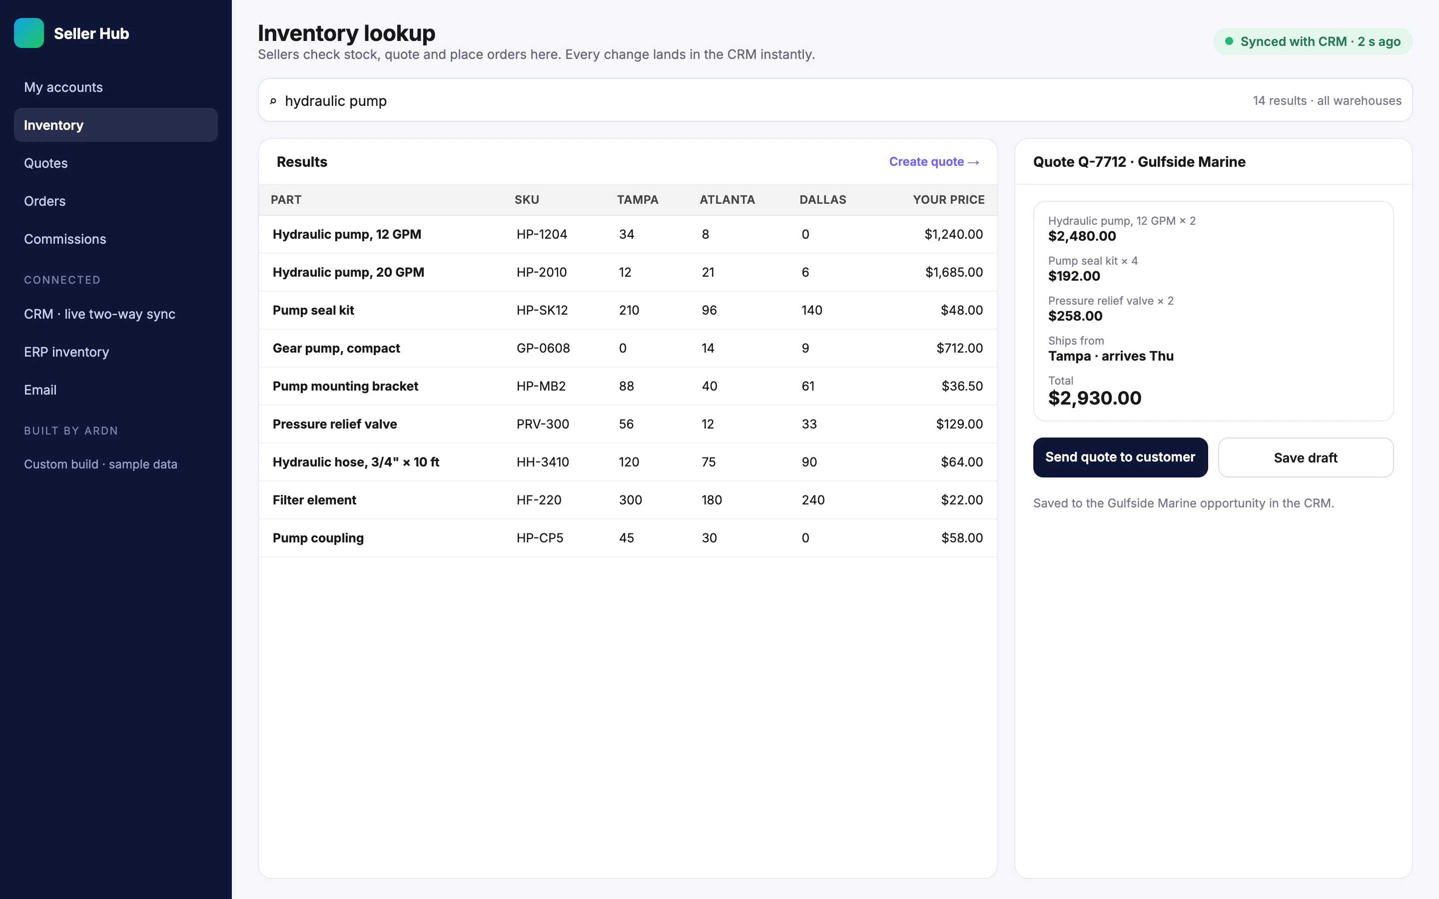This screenshot has width=1439, height=899.
Task: Focus the hydraulic pump search field
Action: [x=835, y=100]
